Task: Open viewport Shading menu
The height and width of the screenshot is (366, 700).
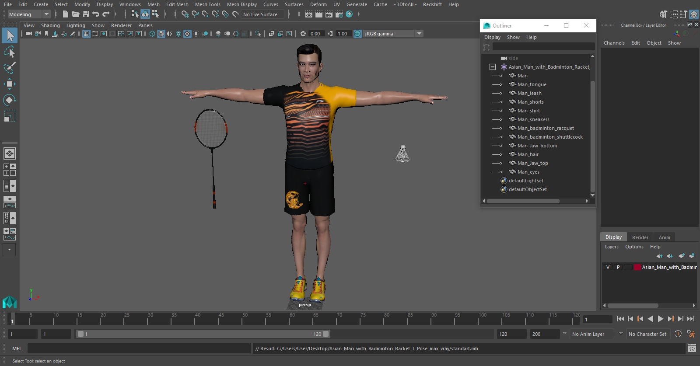Action: click(50, 25)
